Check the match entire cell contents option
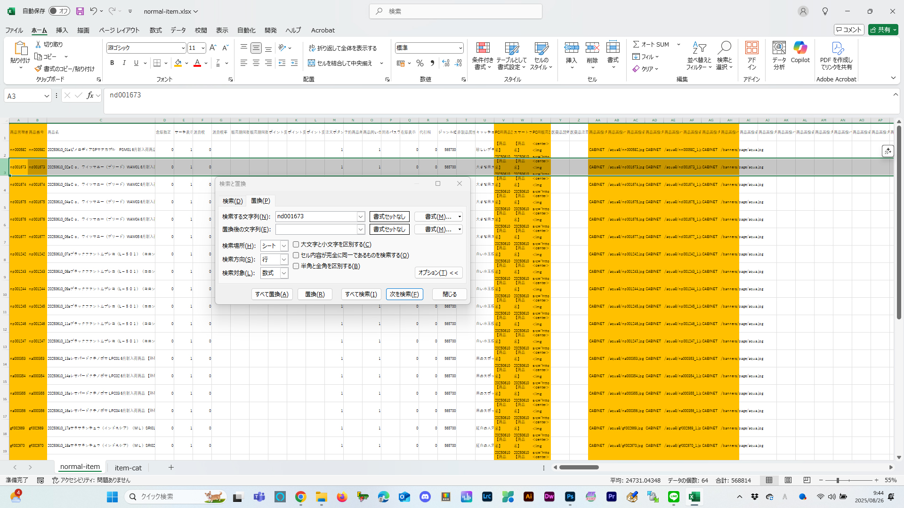The image size is (904, 508). point(296,255)
